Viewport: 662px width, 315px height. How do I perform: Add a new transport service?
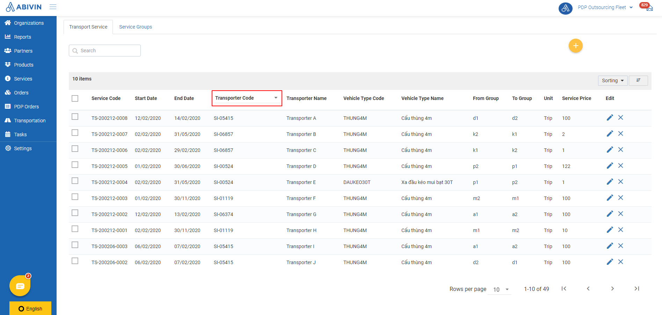[x=575, y=46]
